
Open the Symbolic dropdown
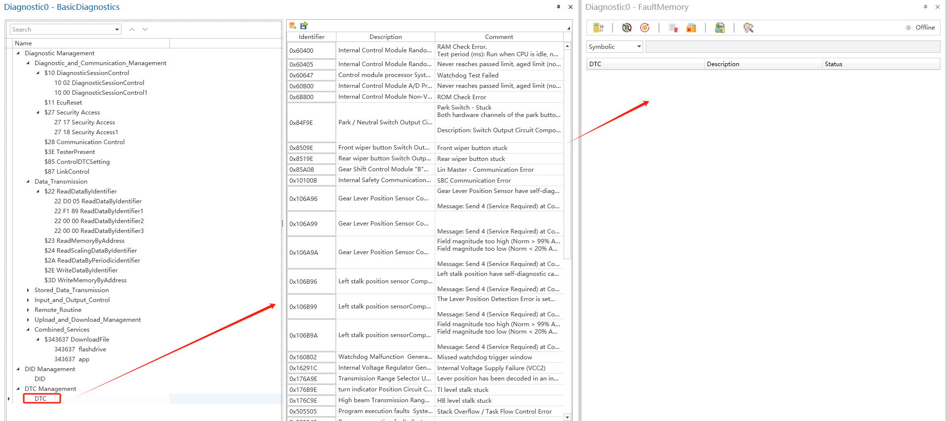639,46
